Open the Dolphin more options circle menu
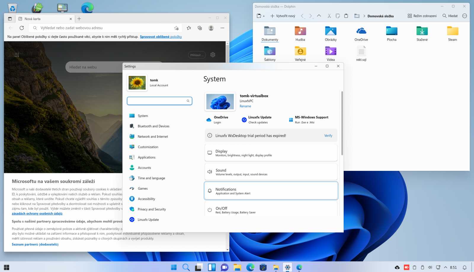The image size is (474, 272). point(465,16)
